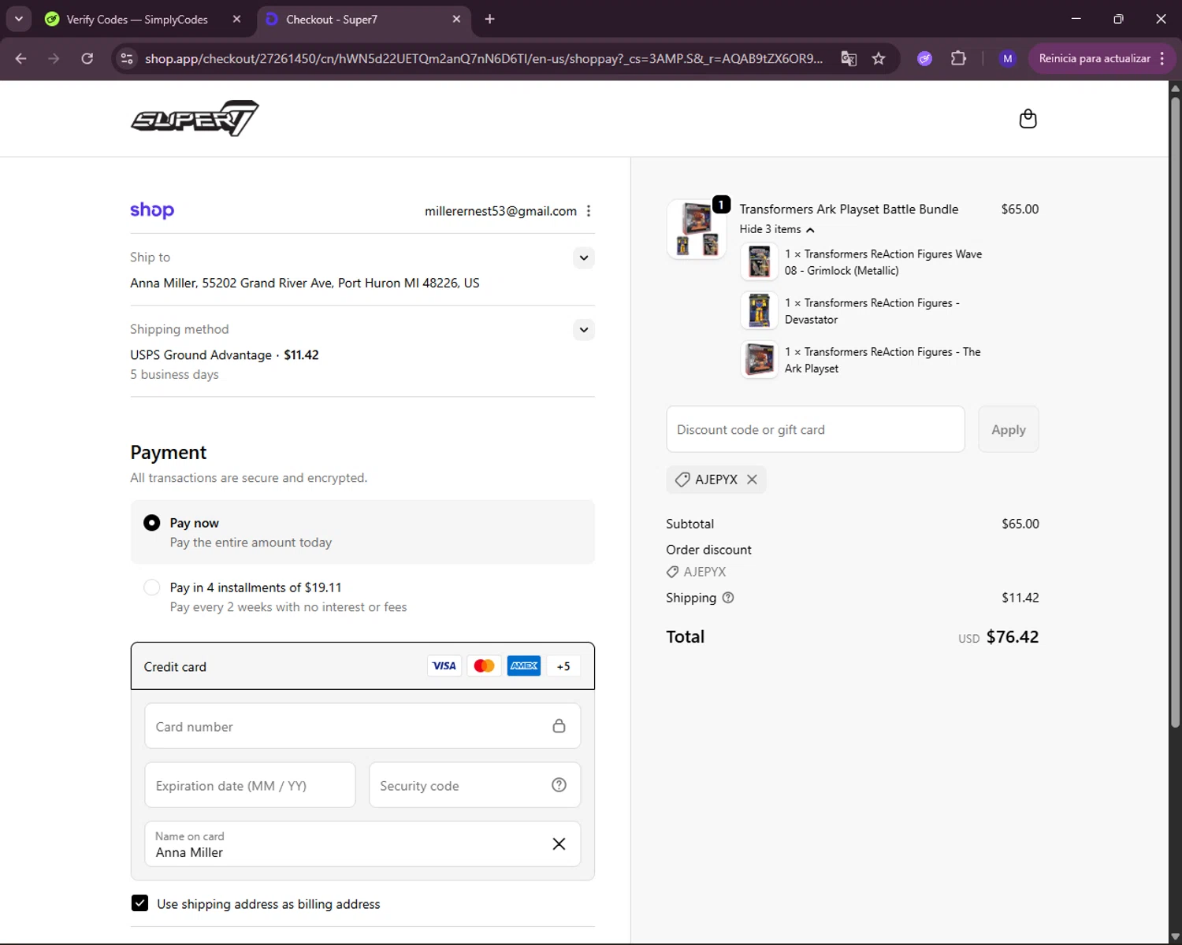Click the Visa card logo
This screenshot has height=945, width=1182.
444,666
